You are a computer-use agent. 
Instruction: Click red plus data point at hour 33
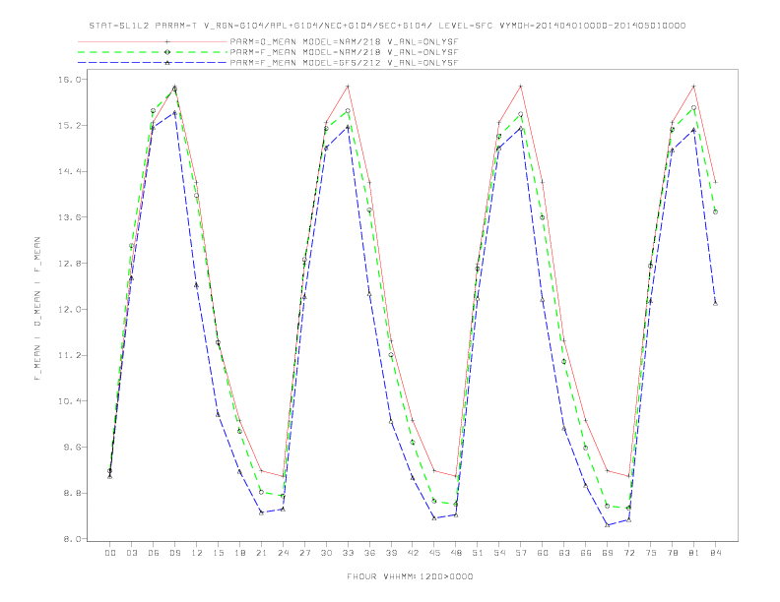click(348, 87)
